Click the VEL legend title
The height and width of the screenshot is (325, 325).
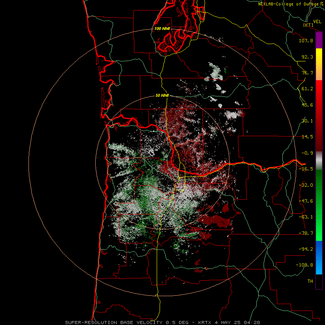[x=317, y=22]
